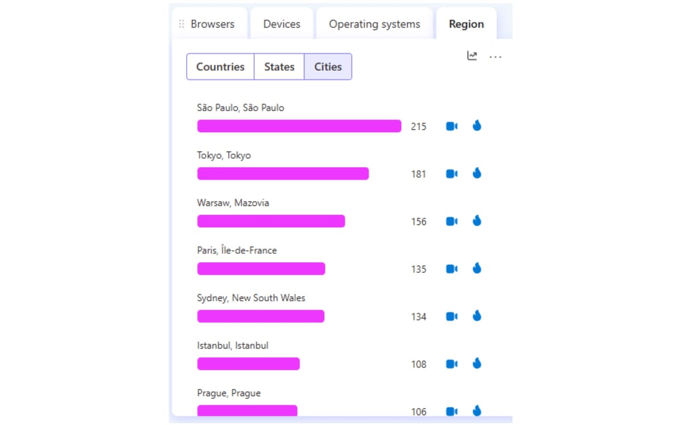View heatmap for Paris using flame icon
The height and width of the screenshot is (425, 681).
(477, 269)
